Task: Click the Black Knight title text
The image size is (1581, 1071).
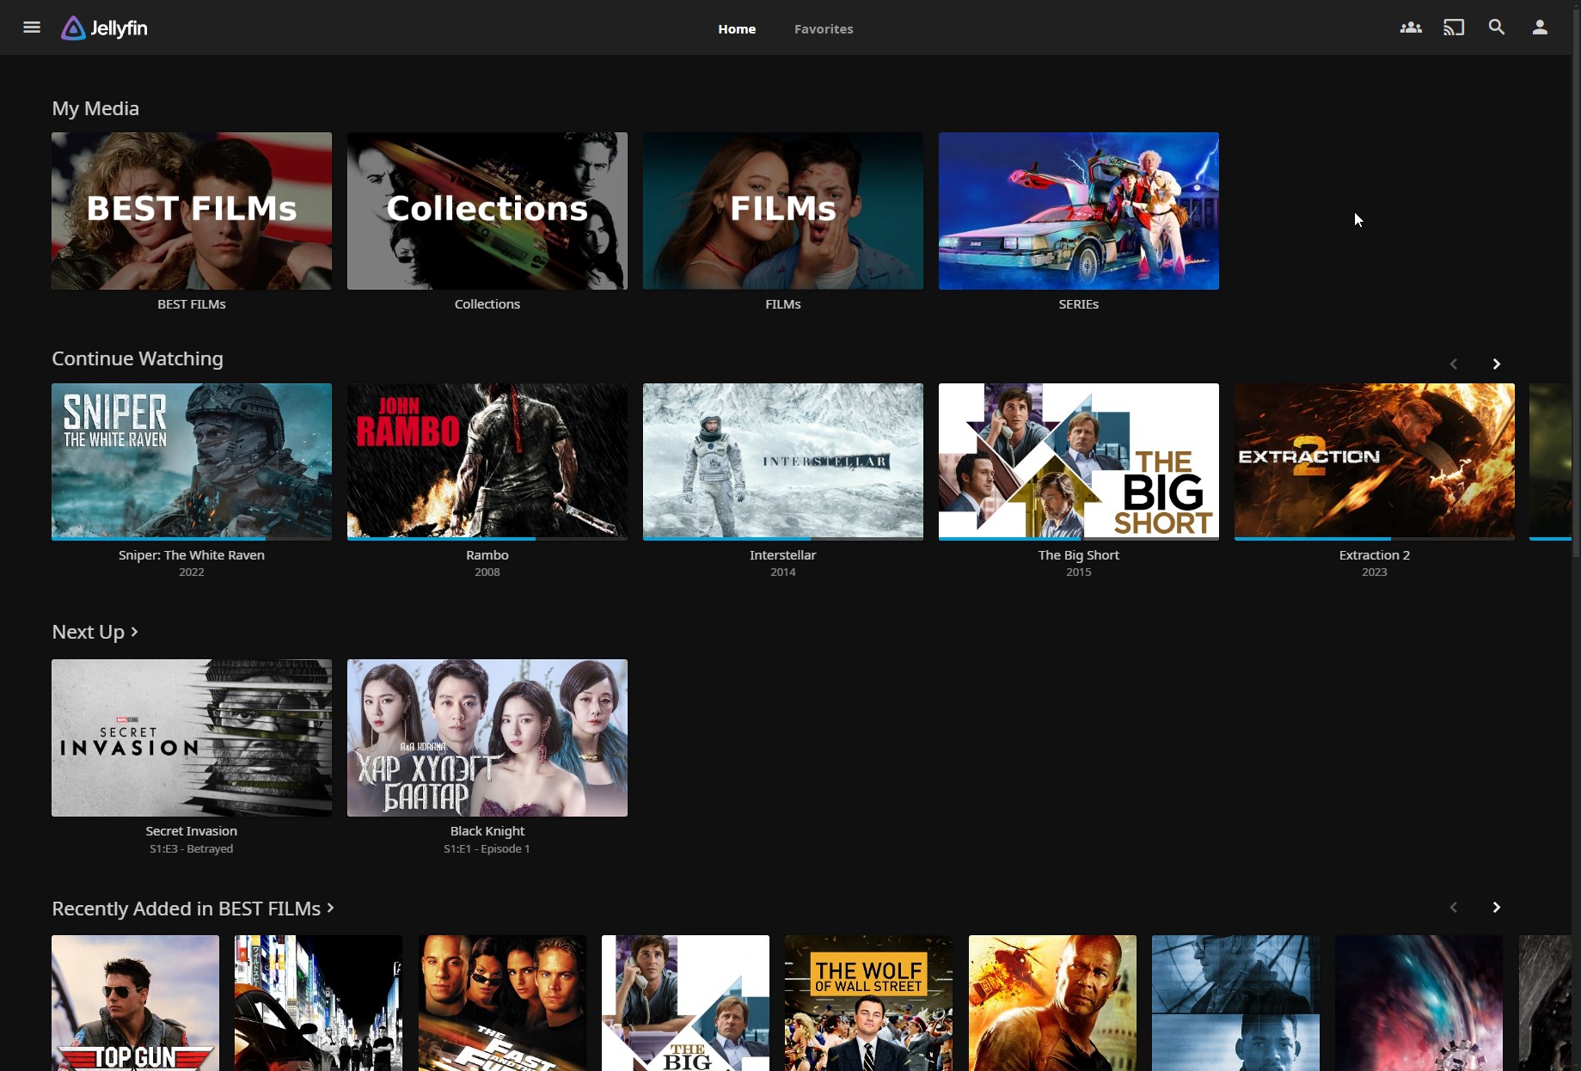Action: pyautogui.click(x=487, y=831)
